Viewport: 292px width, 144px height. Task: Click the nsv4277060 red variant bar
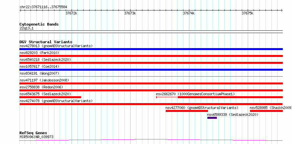[187, 111]
